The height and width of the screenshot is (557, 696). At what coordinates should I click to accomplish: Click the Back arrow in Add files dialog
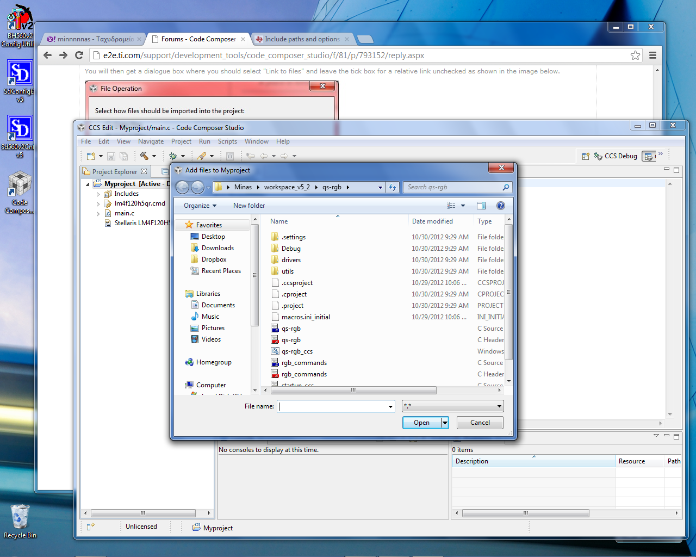coord(183,187)
